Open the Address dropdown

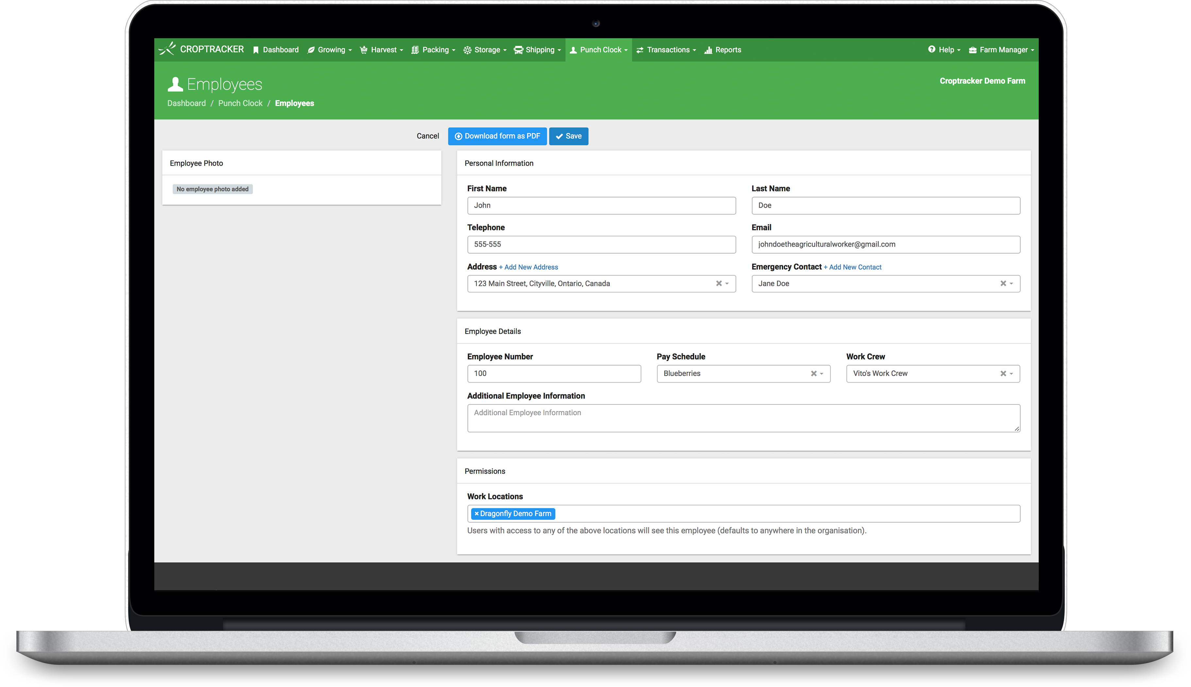[x=727, y=283]
